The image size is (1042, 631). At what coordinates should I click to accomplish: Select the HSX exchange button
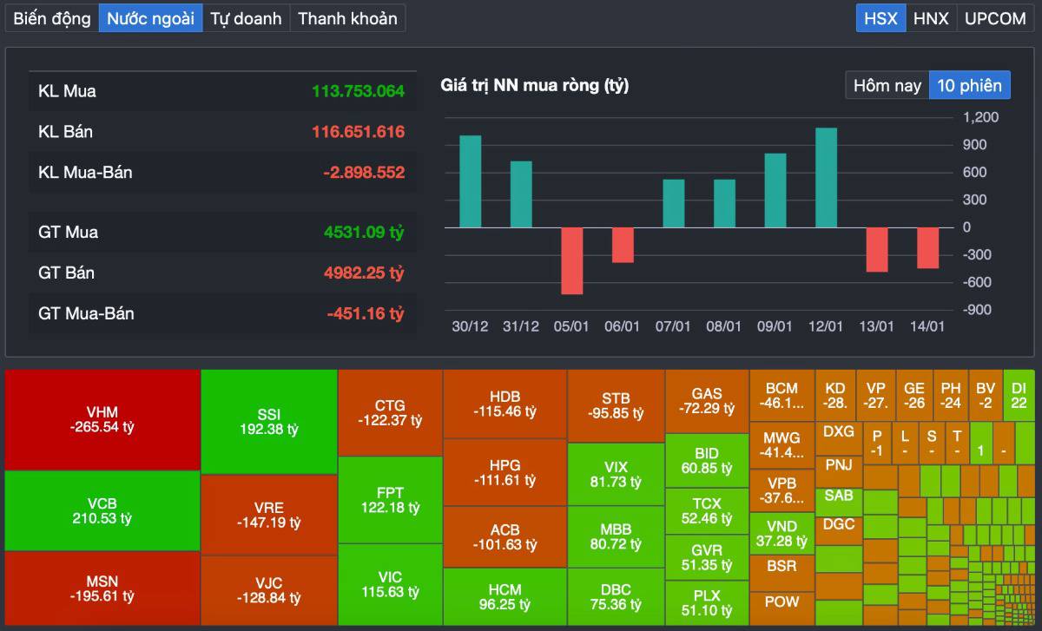pyautogui.click(x=881, y=18)
